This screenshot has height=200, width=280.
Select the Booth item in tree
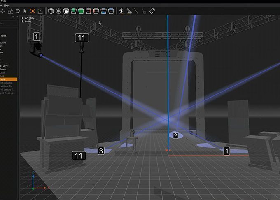[3, 70]
